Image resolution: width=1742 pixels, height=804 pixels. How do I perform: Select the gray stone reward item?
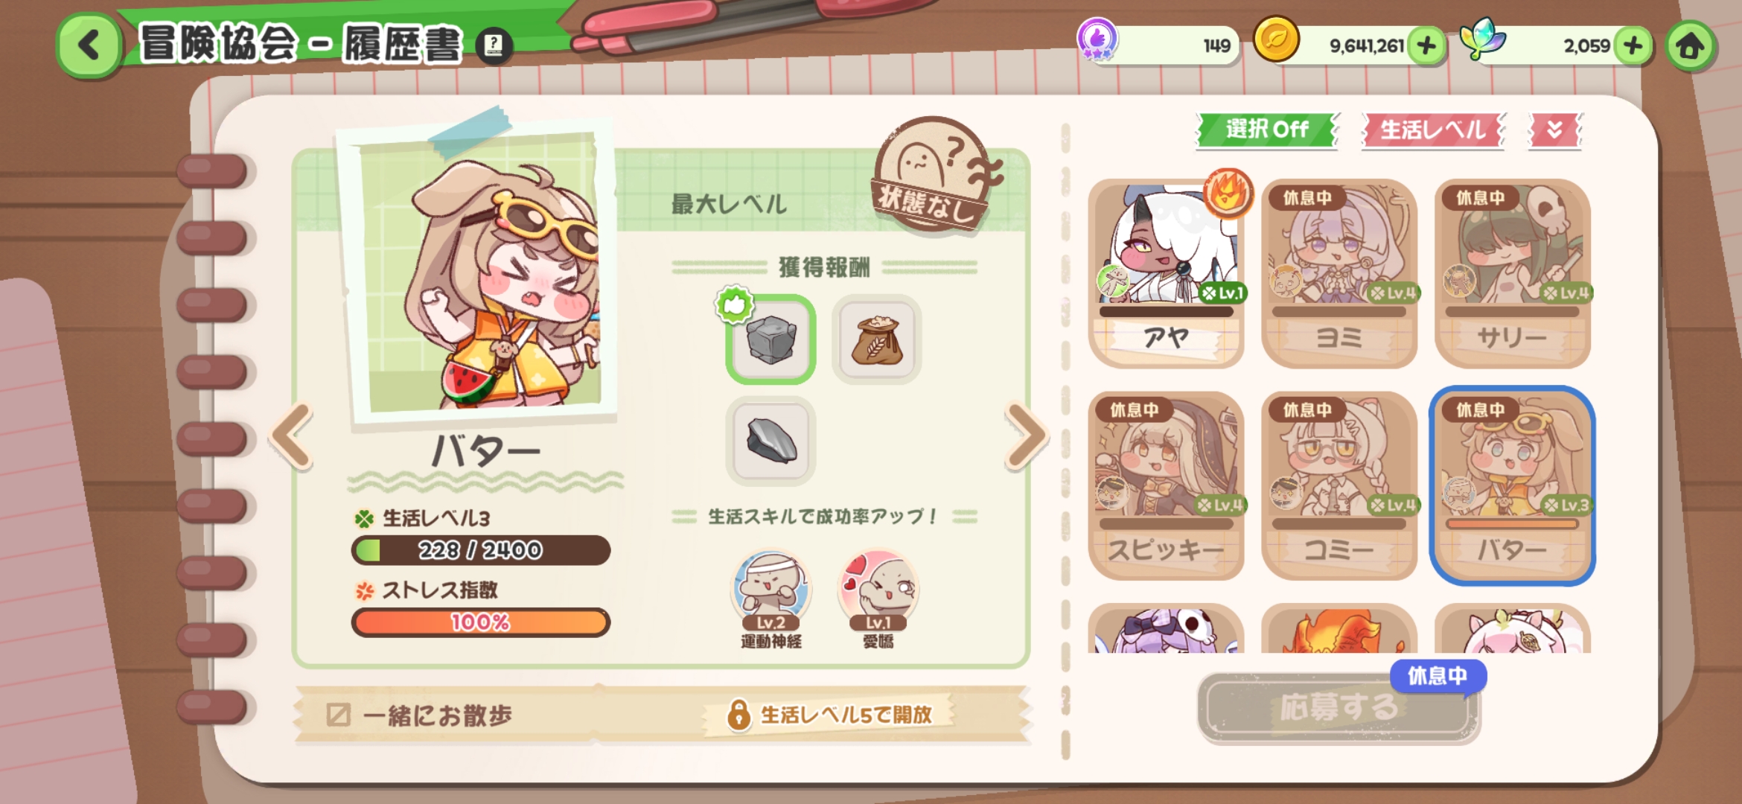point(770,339)
